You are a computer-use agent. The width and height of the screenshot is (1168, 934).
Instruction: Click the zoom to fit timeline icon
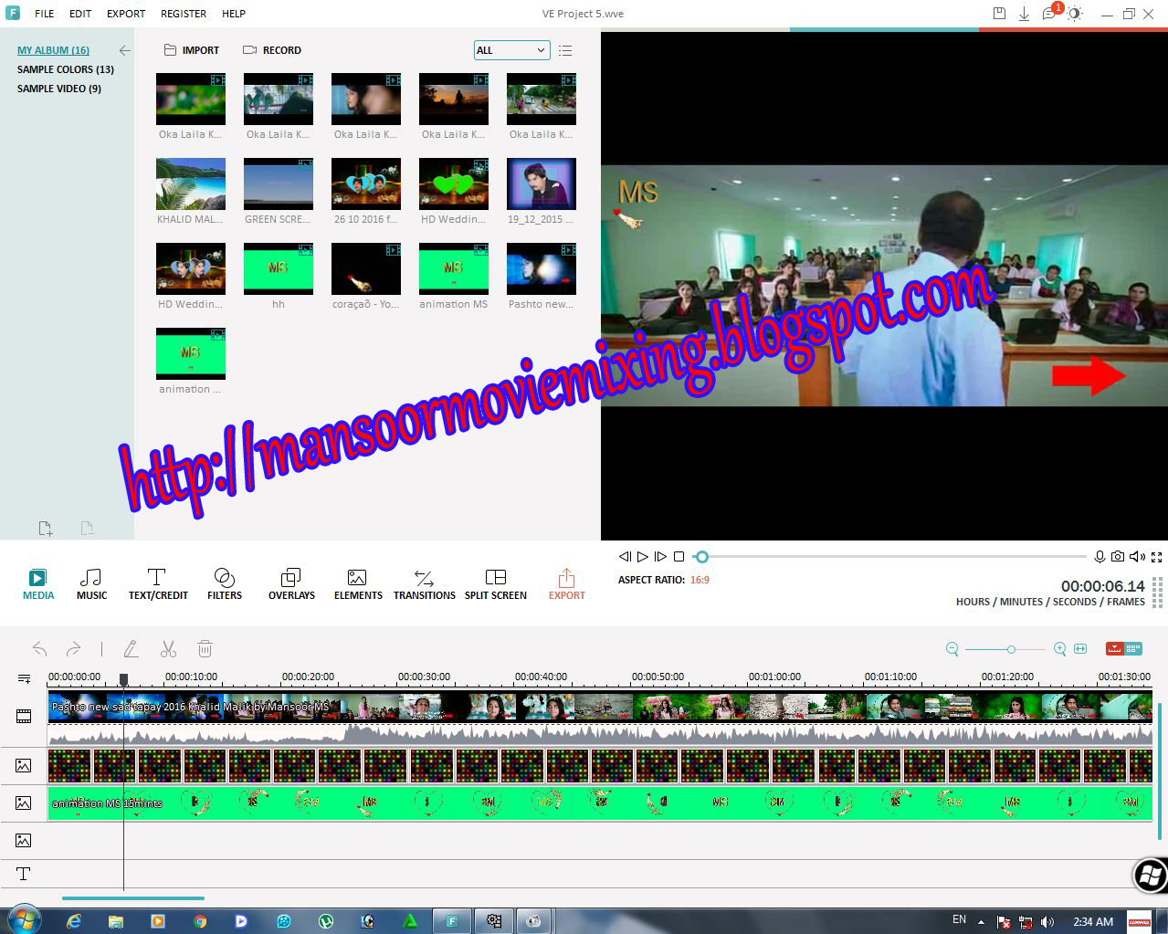pos(1080,649)
